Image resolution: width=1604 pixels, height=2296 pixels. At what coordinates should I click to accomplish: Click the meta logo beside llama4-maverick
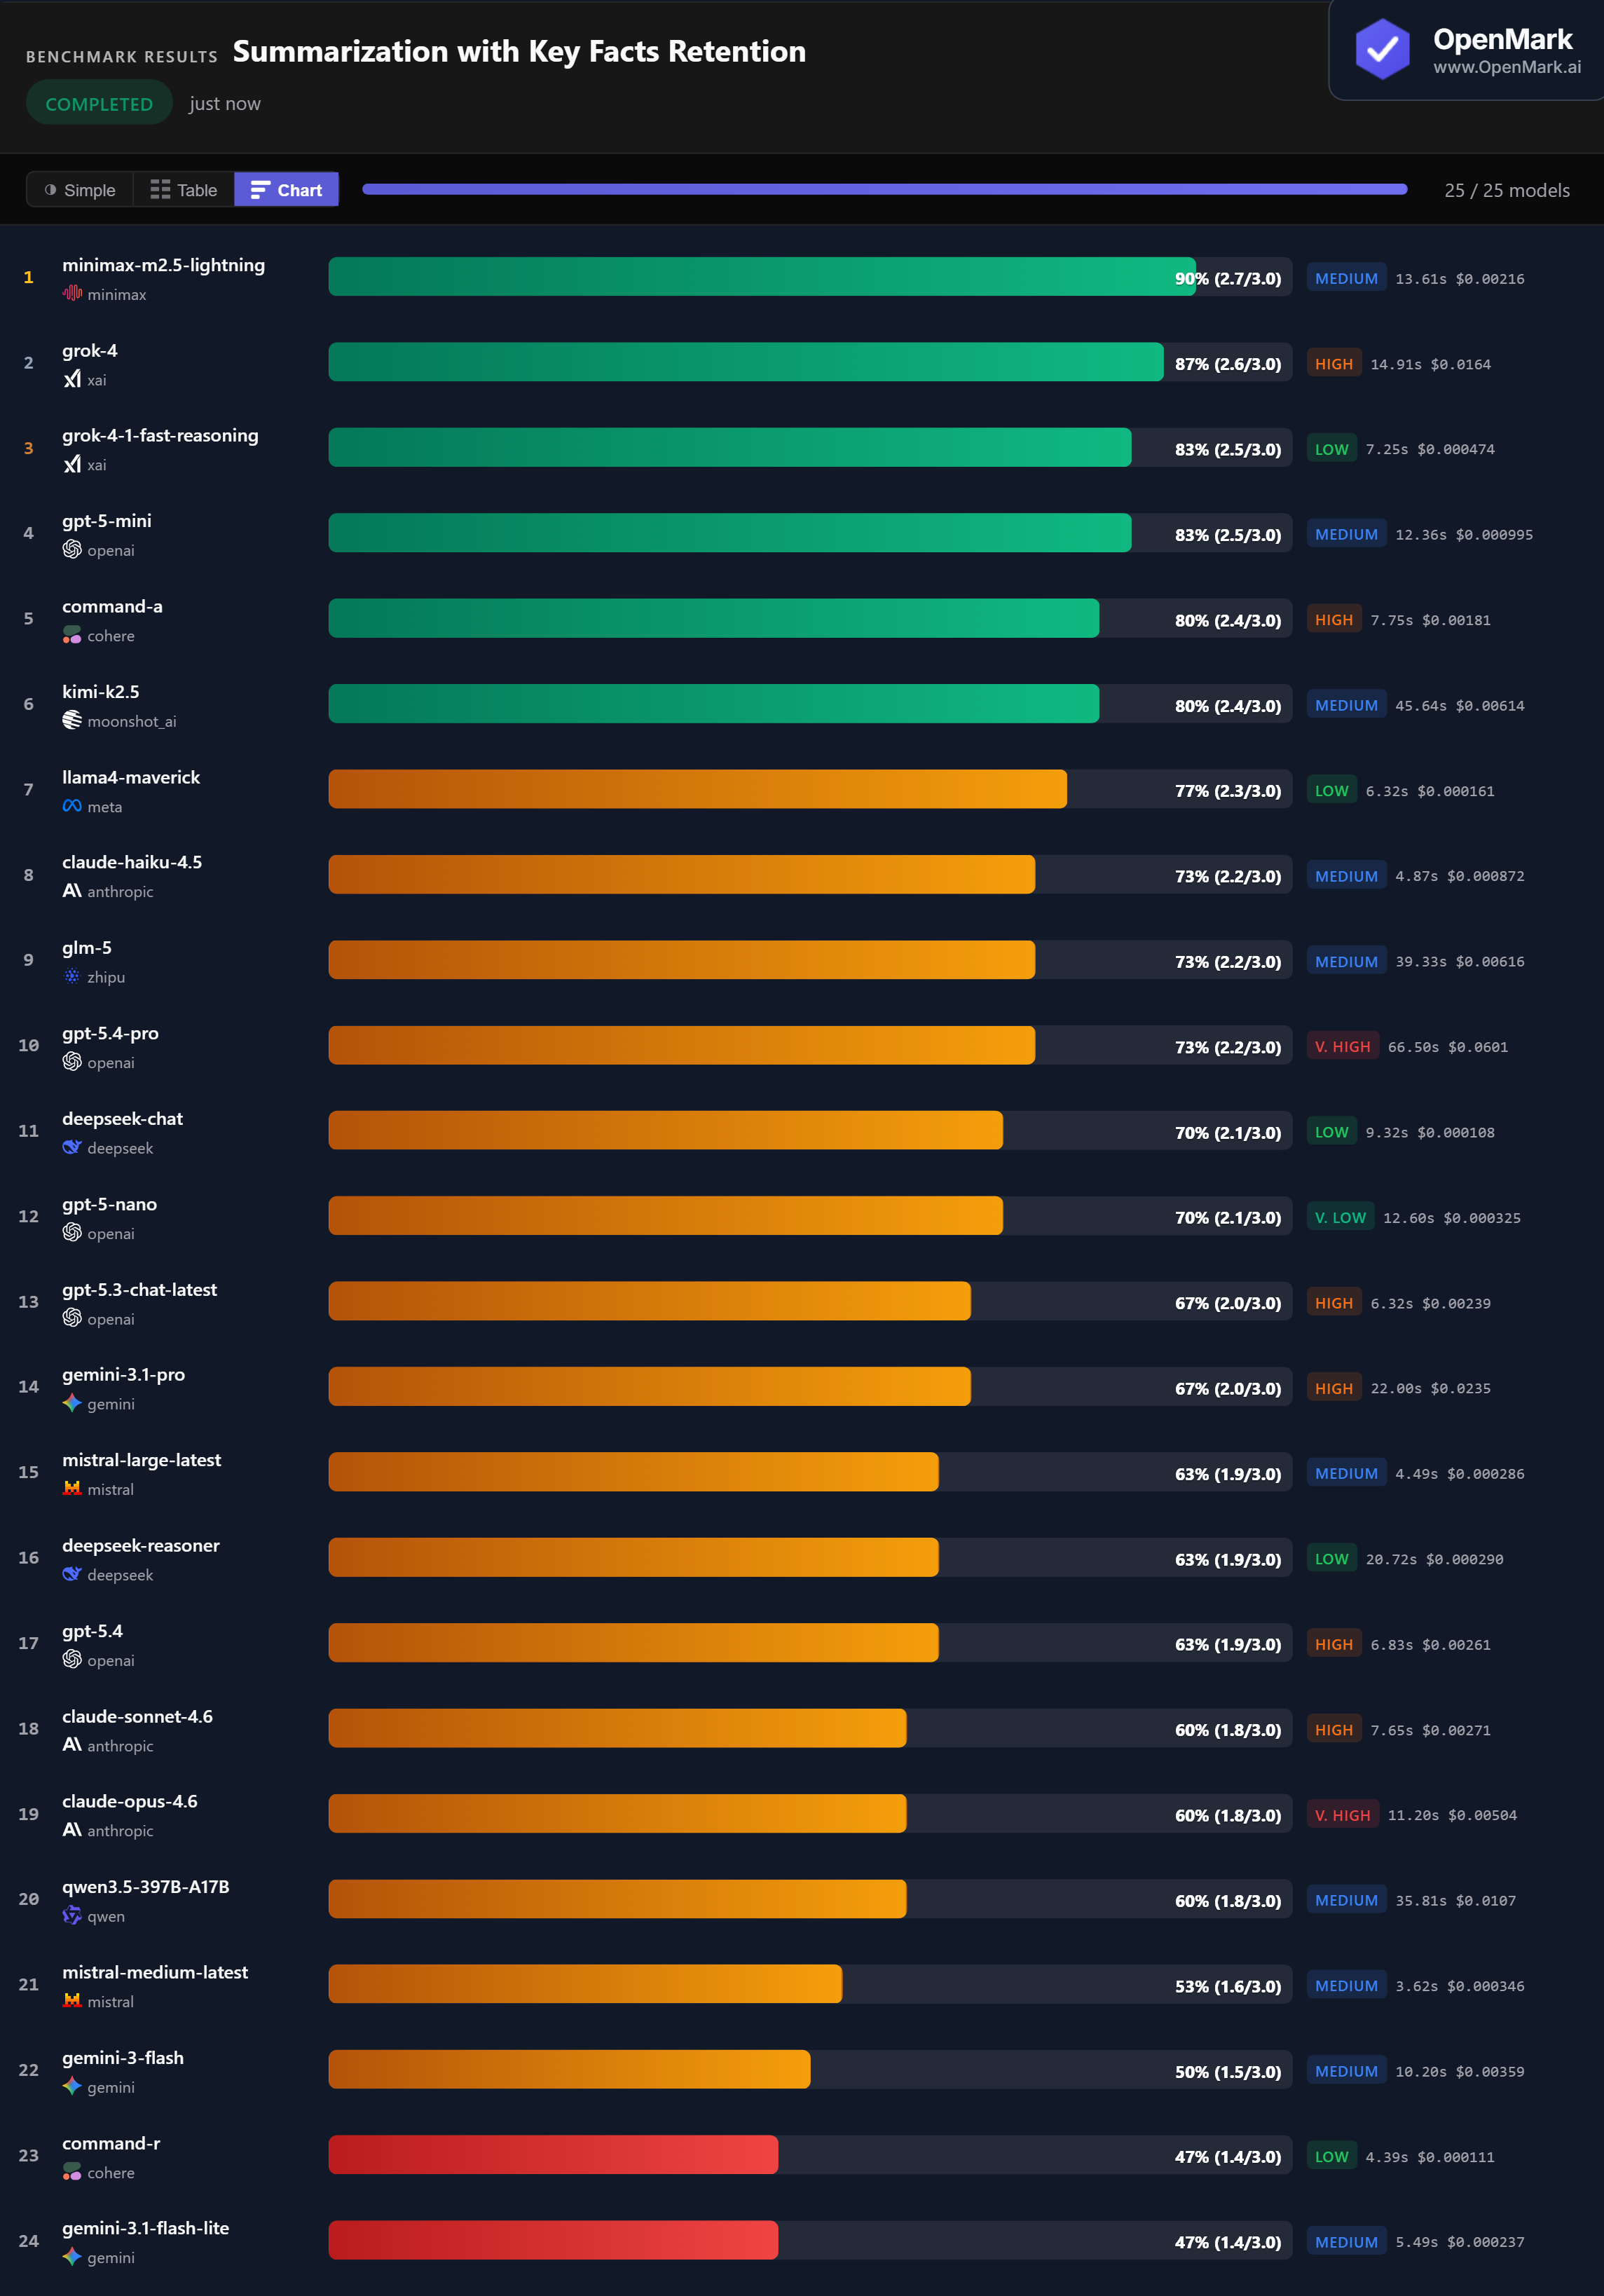(71, 805)
